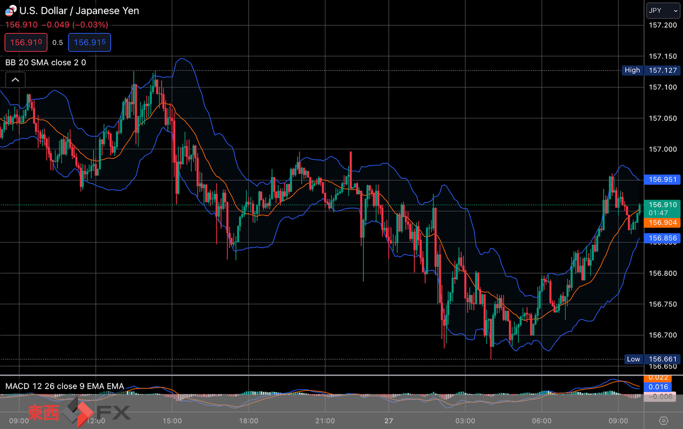Click the blue 156.856 lower band tag
This screenshot has width=683, height=429.
[x=662, y=238]
